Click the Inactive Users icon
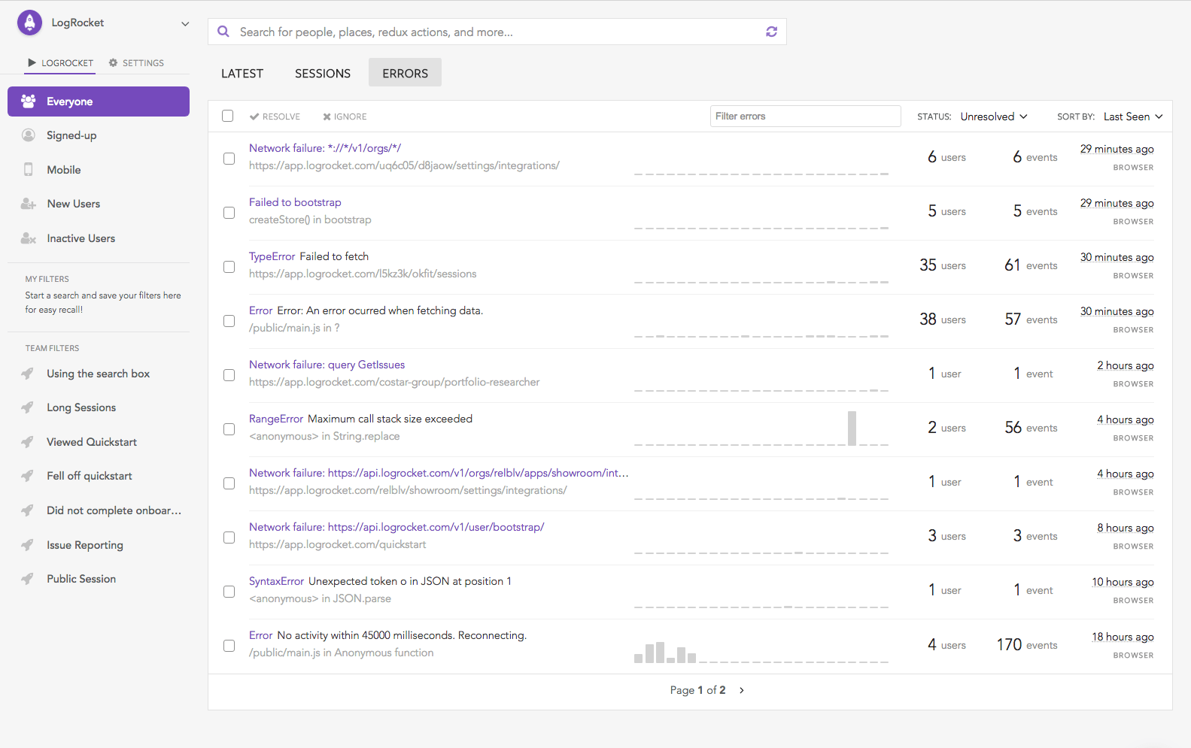1191x748 pixels. (x=29, y=238)
